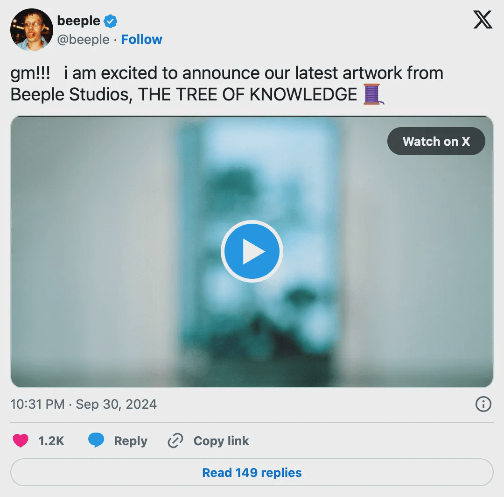
Task: Click the info circle icon
Action: pos(483,404)
